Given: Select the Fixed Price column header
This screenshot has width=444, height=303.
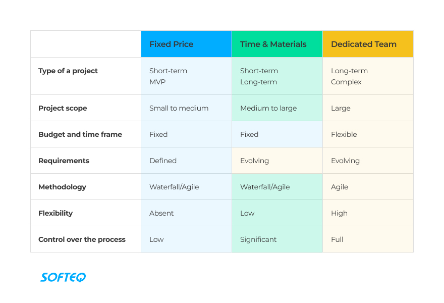Looking at the screenshot, I should pyautogui.click(x=172, y=44).
